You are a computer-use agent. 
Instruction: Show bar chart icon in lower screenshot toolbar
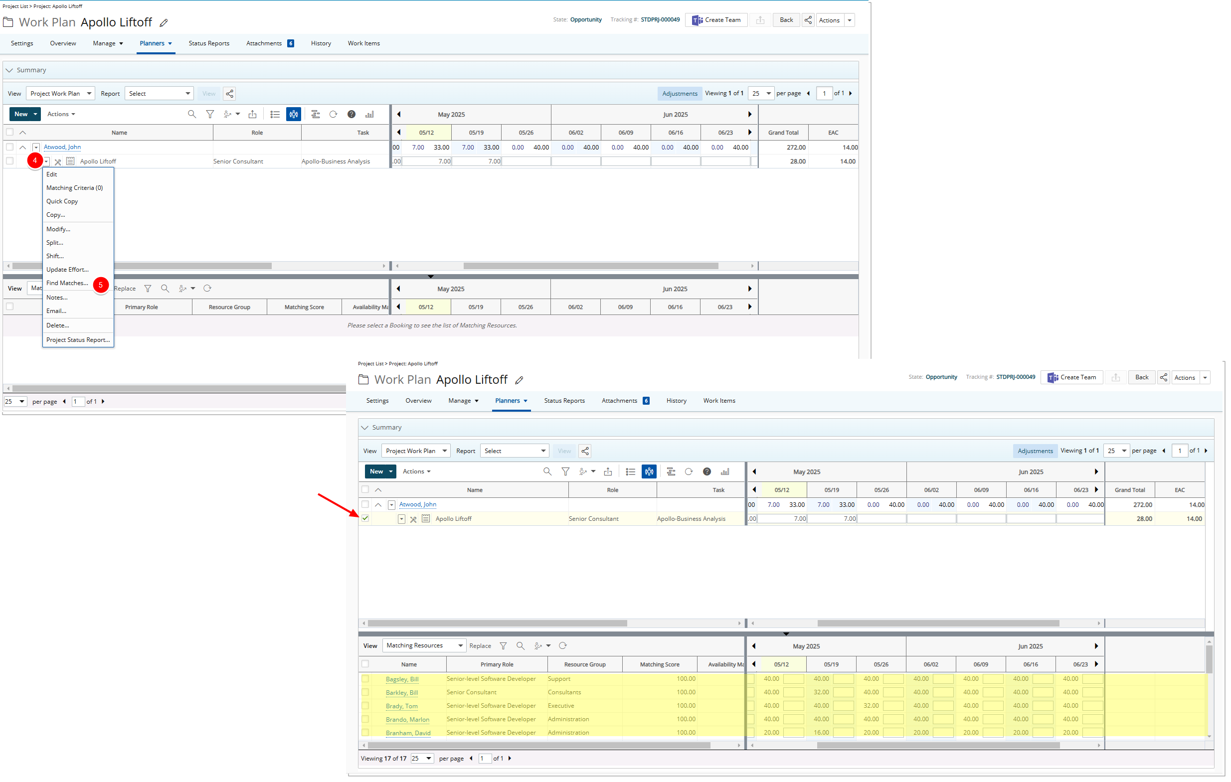pyautogui.click(x=725, y=472)
